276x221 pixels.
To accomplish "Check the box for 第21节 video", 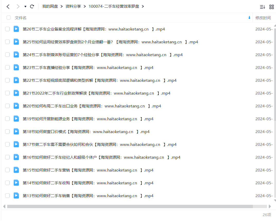I will click(7, 93).
